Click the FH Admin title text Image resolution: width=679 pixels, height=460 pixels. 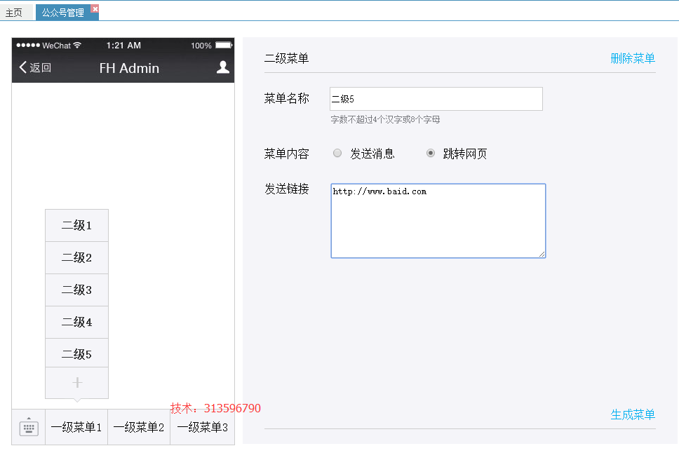point(129,68)
